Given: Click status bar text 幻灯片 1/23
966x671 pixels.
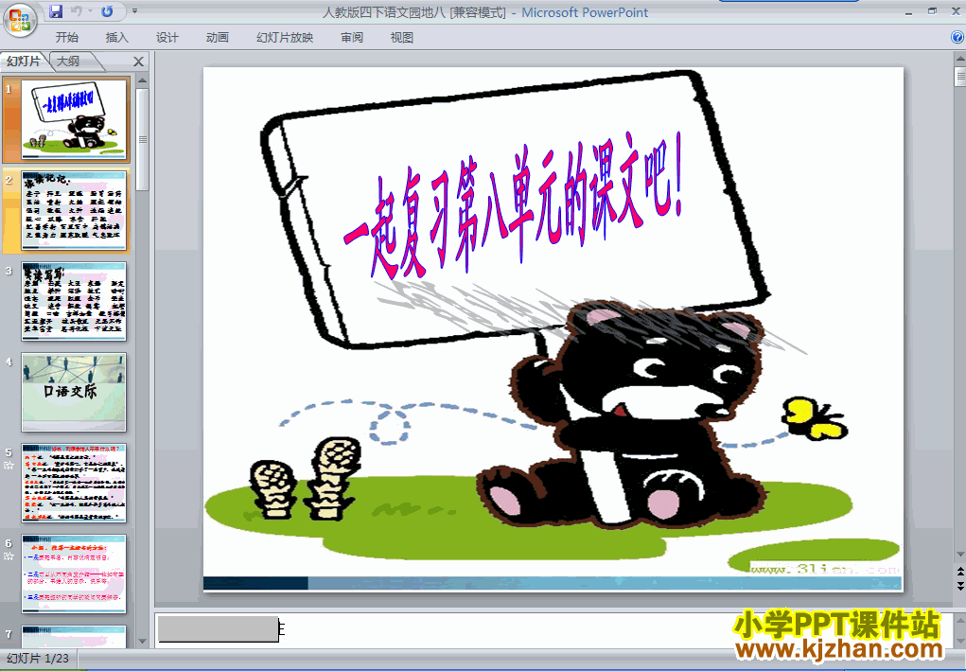Looking at the screenshot, I should 38,659.
